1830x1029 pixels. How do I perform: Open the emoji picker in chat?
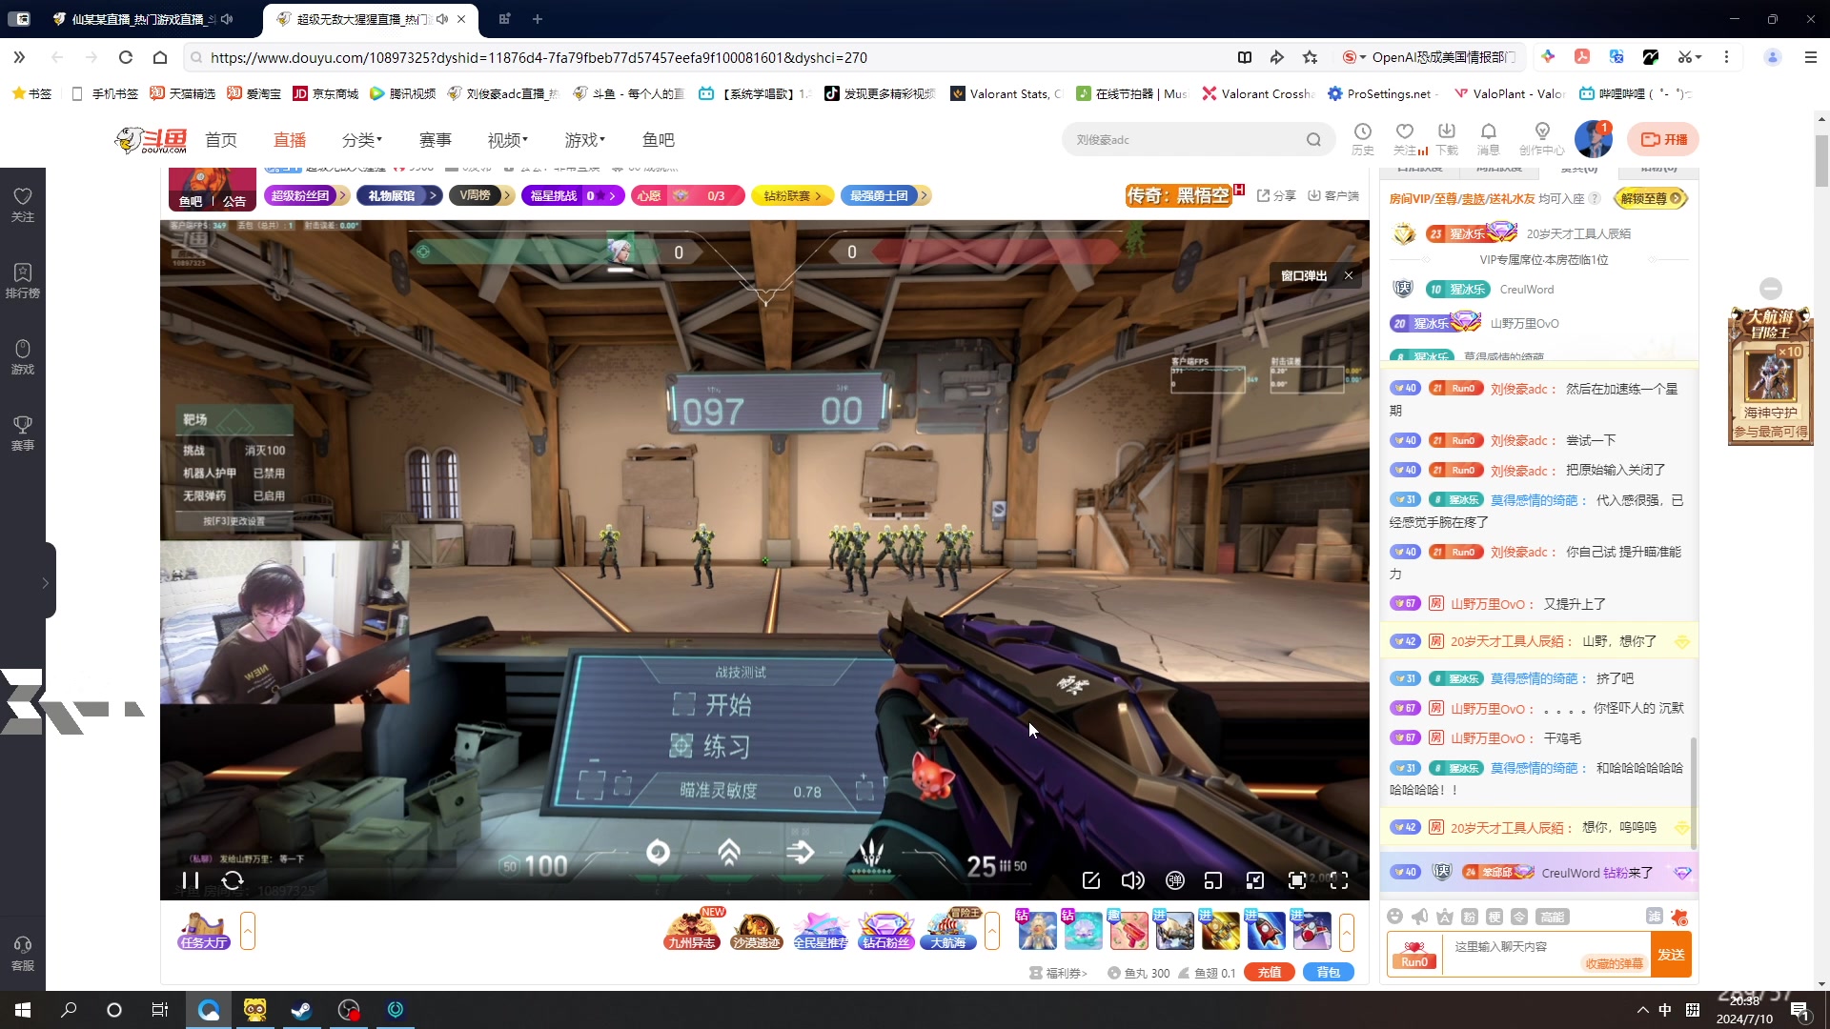click(1395, 917)
